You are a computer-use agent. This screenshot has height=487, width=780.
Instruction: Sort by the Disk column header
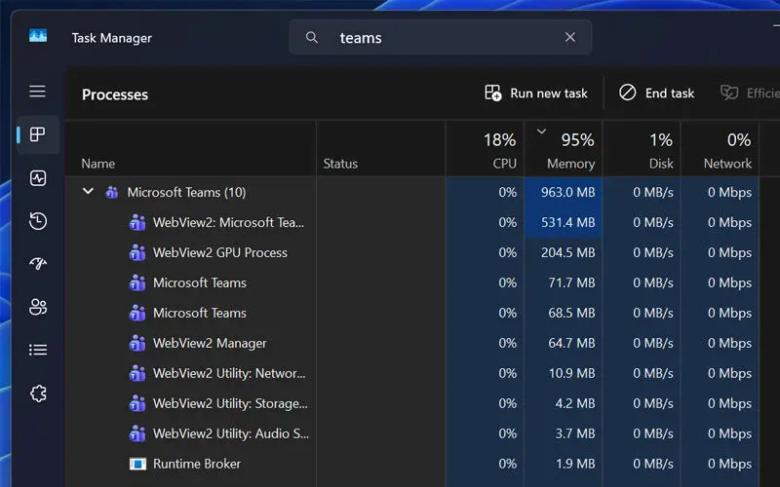[x=642, y=149]
